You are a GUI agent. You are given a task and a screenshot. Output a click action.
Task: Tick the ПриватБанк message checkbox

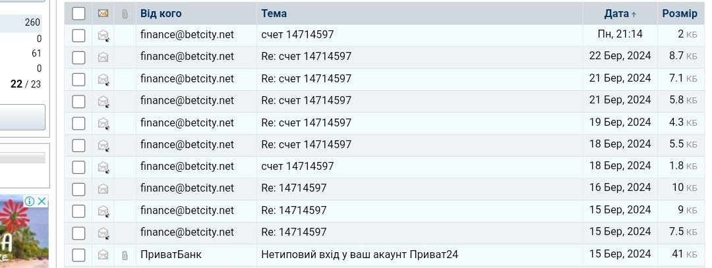pyautogui.click(x=78, y=255)
